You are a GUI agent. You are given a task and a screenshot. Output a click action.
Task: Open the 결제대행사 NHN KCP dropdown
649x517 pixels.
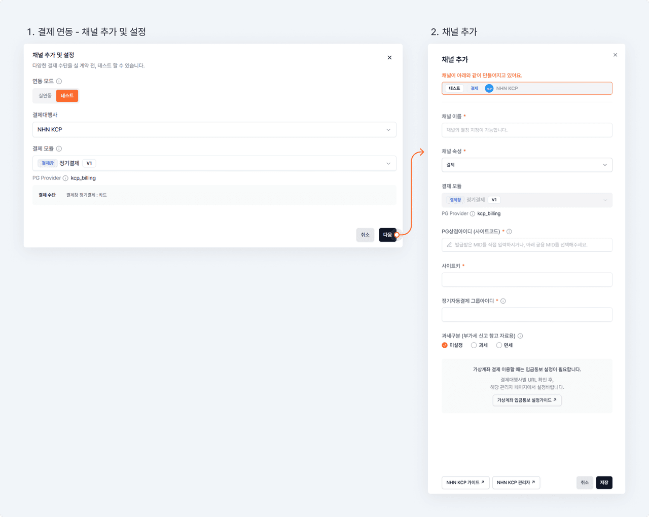(x=214, y=130)
